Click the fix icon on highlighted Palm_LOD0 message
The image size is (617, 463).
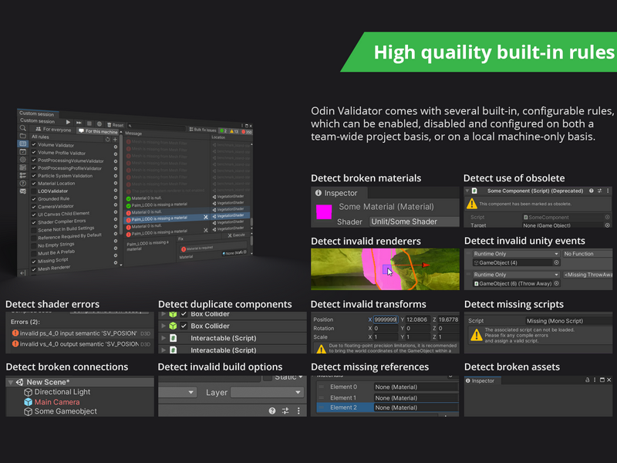pos(206,217)
